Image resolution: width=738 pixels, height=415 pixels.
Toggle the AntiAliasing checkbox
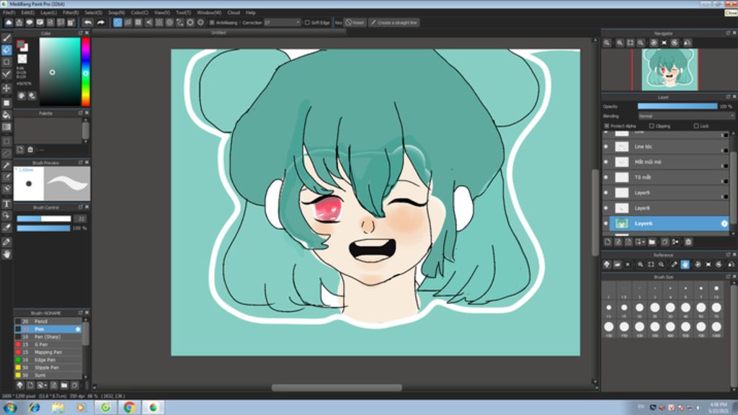212,22
